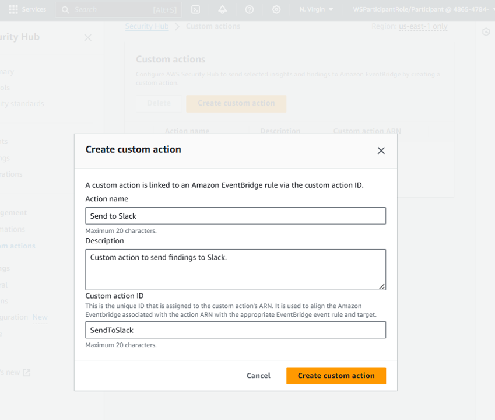Open the help question mark icon
The height and width of the screenshot is (420, 495).
[x=250, y=9]
